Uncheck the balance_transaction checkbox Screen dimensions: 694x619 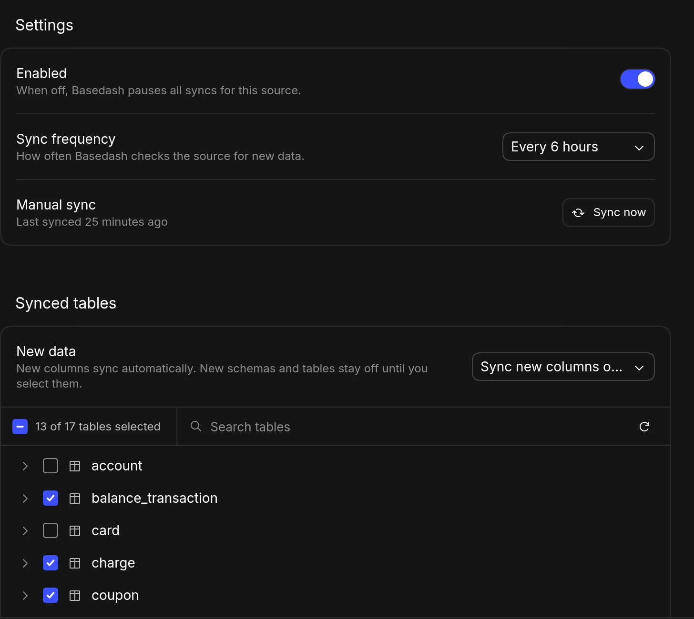pyautogui.click(x=51, y=498)
